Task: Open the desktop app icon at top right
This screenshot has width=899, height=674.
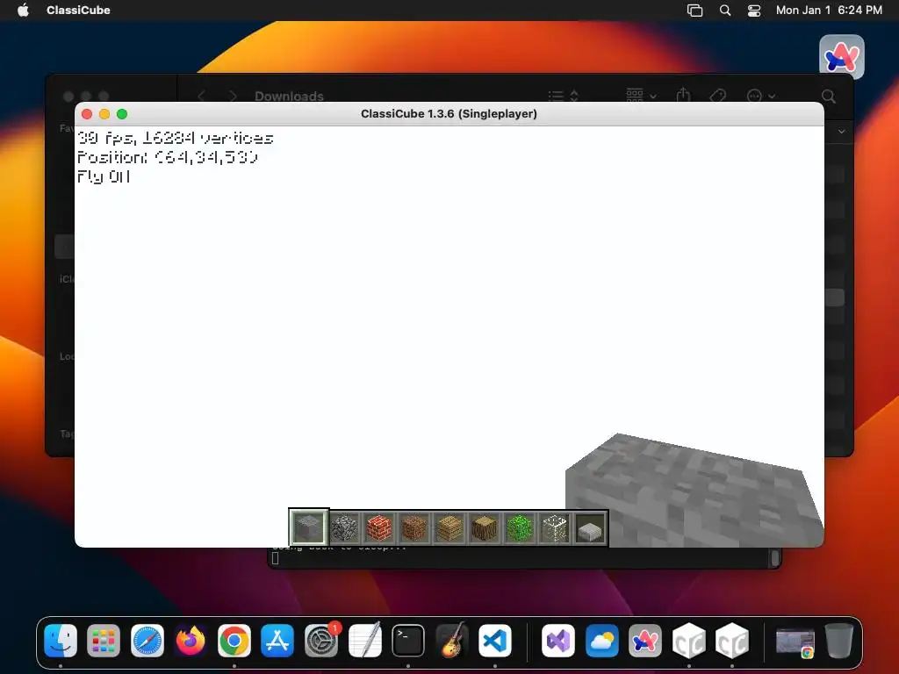Action: [842, 57]
